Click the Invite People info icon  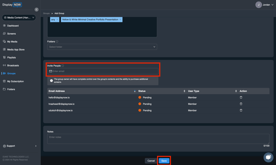tap(63, 66)
